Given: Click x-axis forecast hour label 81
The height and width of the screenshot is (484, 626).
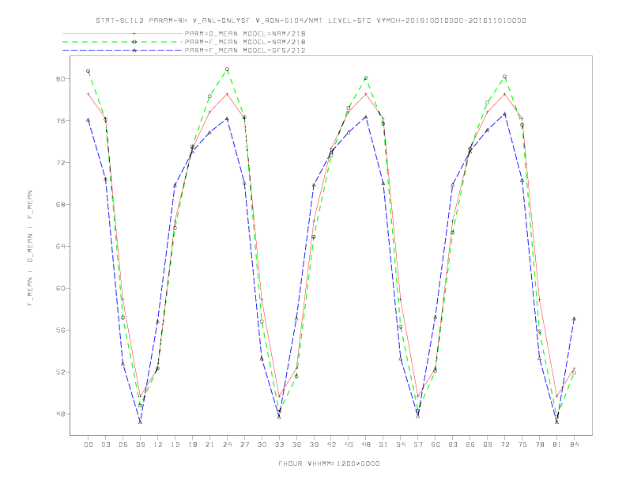Looking at the screenshot, I should coord(557,444).
